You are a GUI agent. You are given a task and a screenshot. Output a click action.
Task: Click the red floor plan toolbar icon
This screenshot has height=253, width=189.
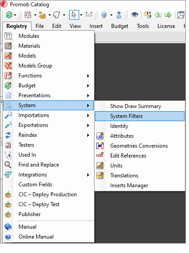point(28,15)
